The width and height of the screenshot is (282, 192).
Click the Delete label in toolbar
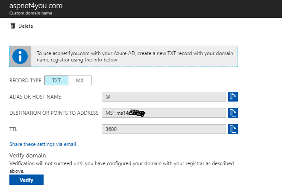click(x=26, y=26)
